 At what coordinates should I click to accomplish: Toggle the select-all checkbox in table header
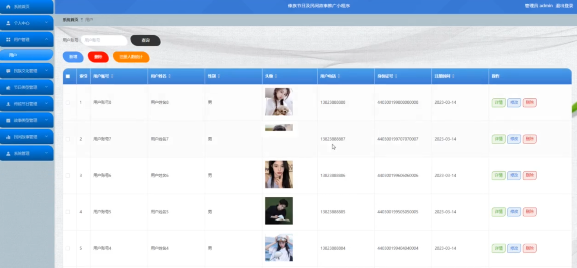click(68, 76)
